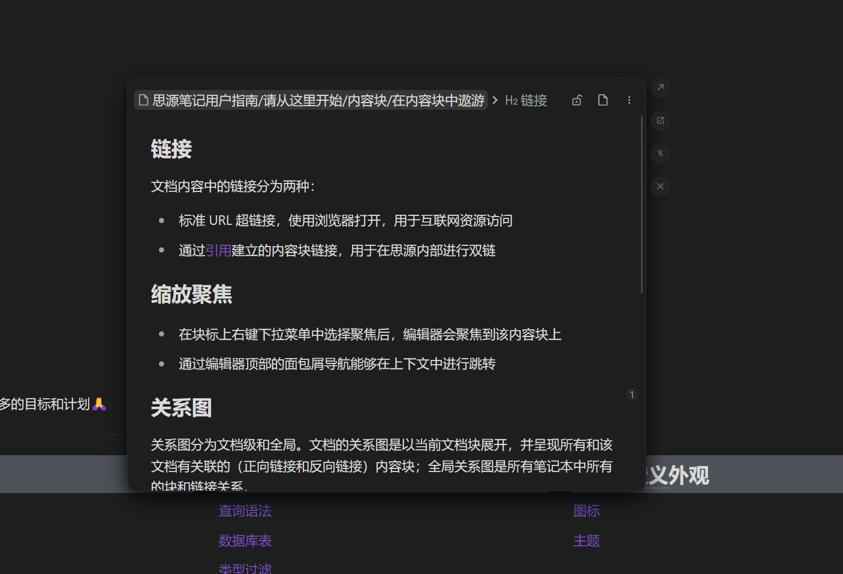Open the three-dot more menu in popup
This screenshot has width=843, height=574.
coord(629,100)
